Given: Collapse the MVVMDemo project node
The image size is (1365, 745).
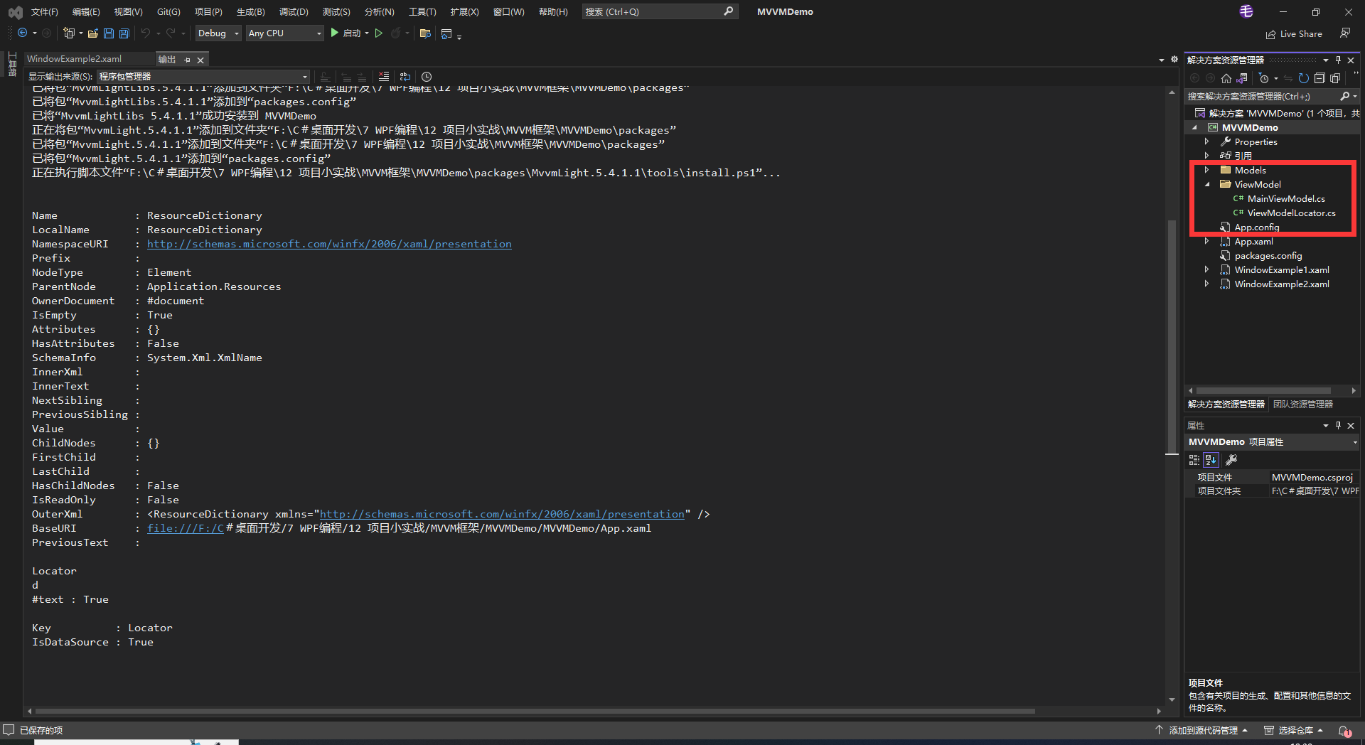Looking at the screenshot, I should pos(1194,127).
